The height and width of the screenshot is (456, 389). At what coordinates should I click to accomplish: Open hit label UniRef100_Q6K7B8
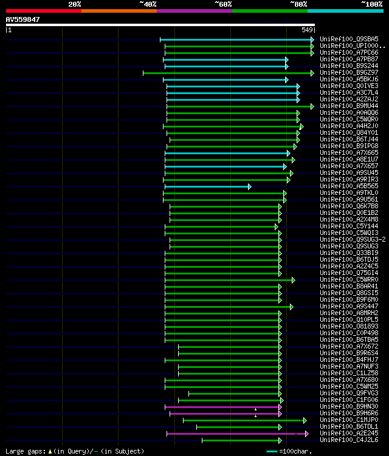[349, 206]
